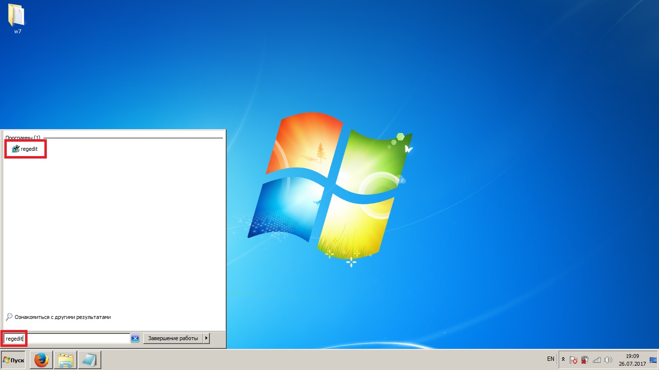Viewport: 659px width, 370px height.
Task: Open the regedit program search result
Action: tap(25, 149)
